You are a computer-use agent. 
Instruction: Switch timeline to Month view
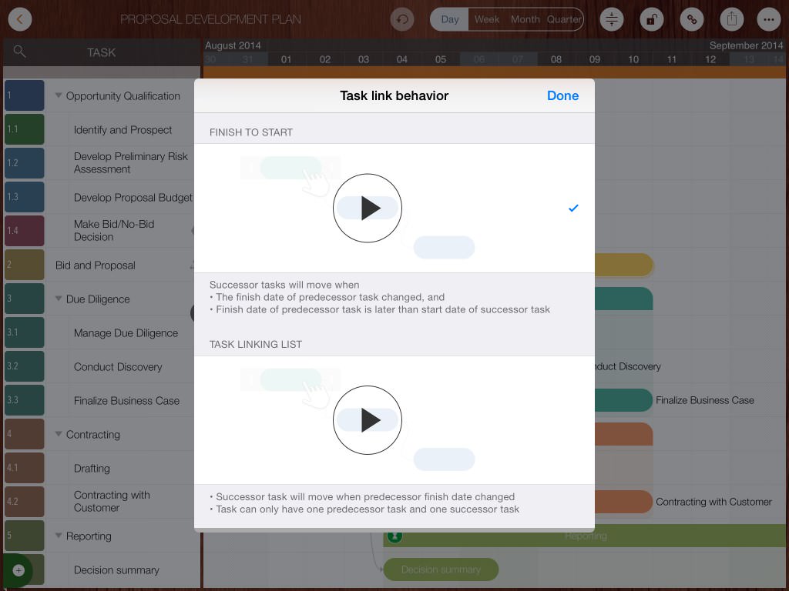(x=525, y=19)
